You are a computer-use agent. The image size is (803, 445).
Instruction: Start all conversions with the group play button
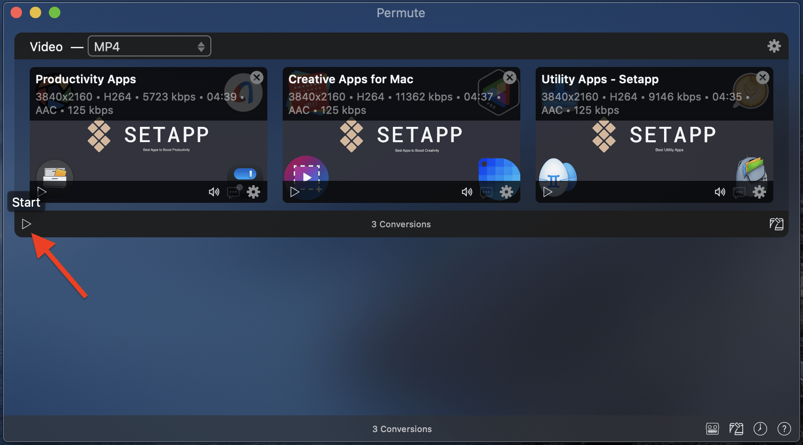26,224
